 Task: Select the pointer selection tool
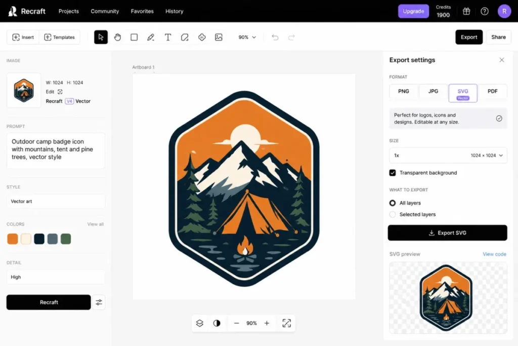pyautogui.click(x=101, y=37)
